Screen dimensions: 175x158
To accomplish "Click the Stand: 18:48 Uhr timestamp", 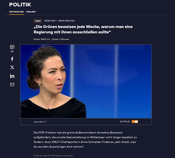I will (42, 39).
